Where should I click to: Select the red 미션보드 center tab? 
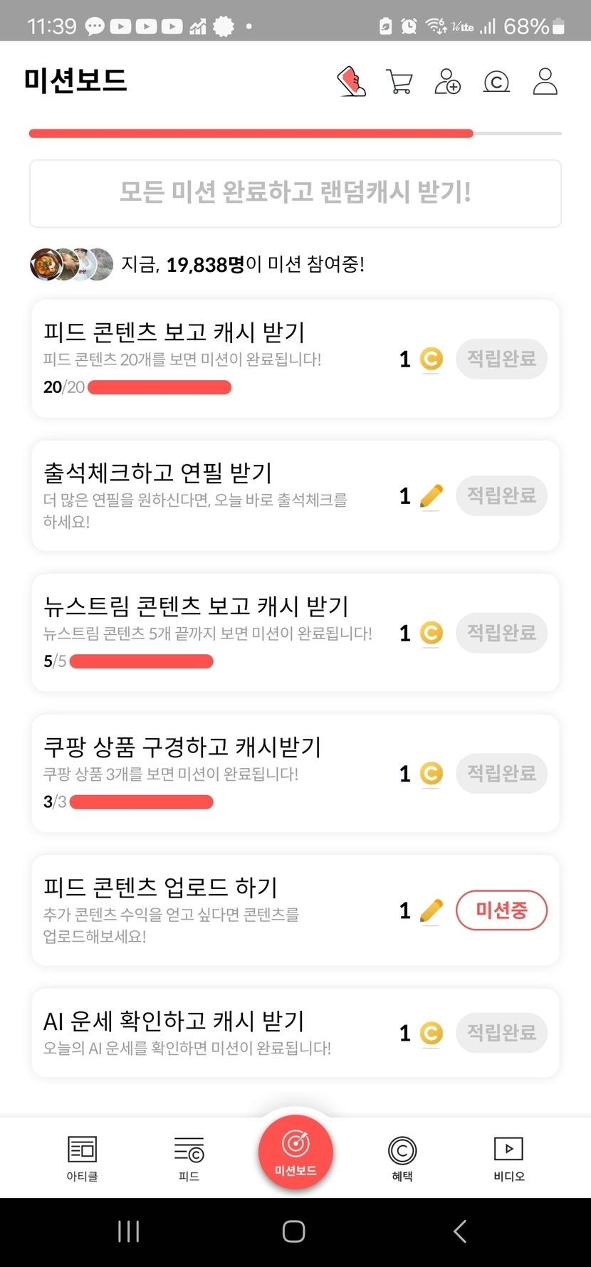[295, 1151]
